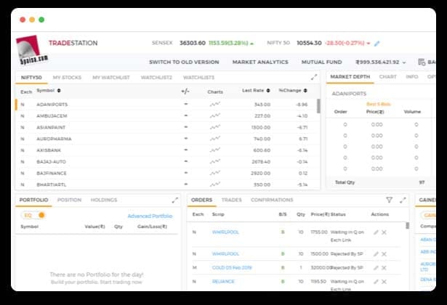The image size is (447, 305).
Task: Switch to the POSITION tab
Action: point(69,200)
